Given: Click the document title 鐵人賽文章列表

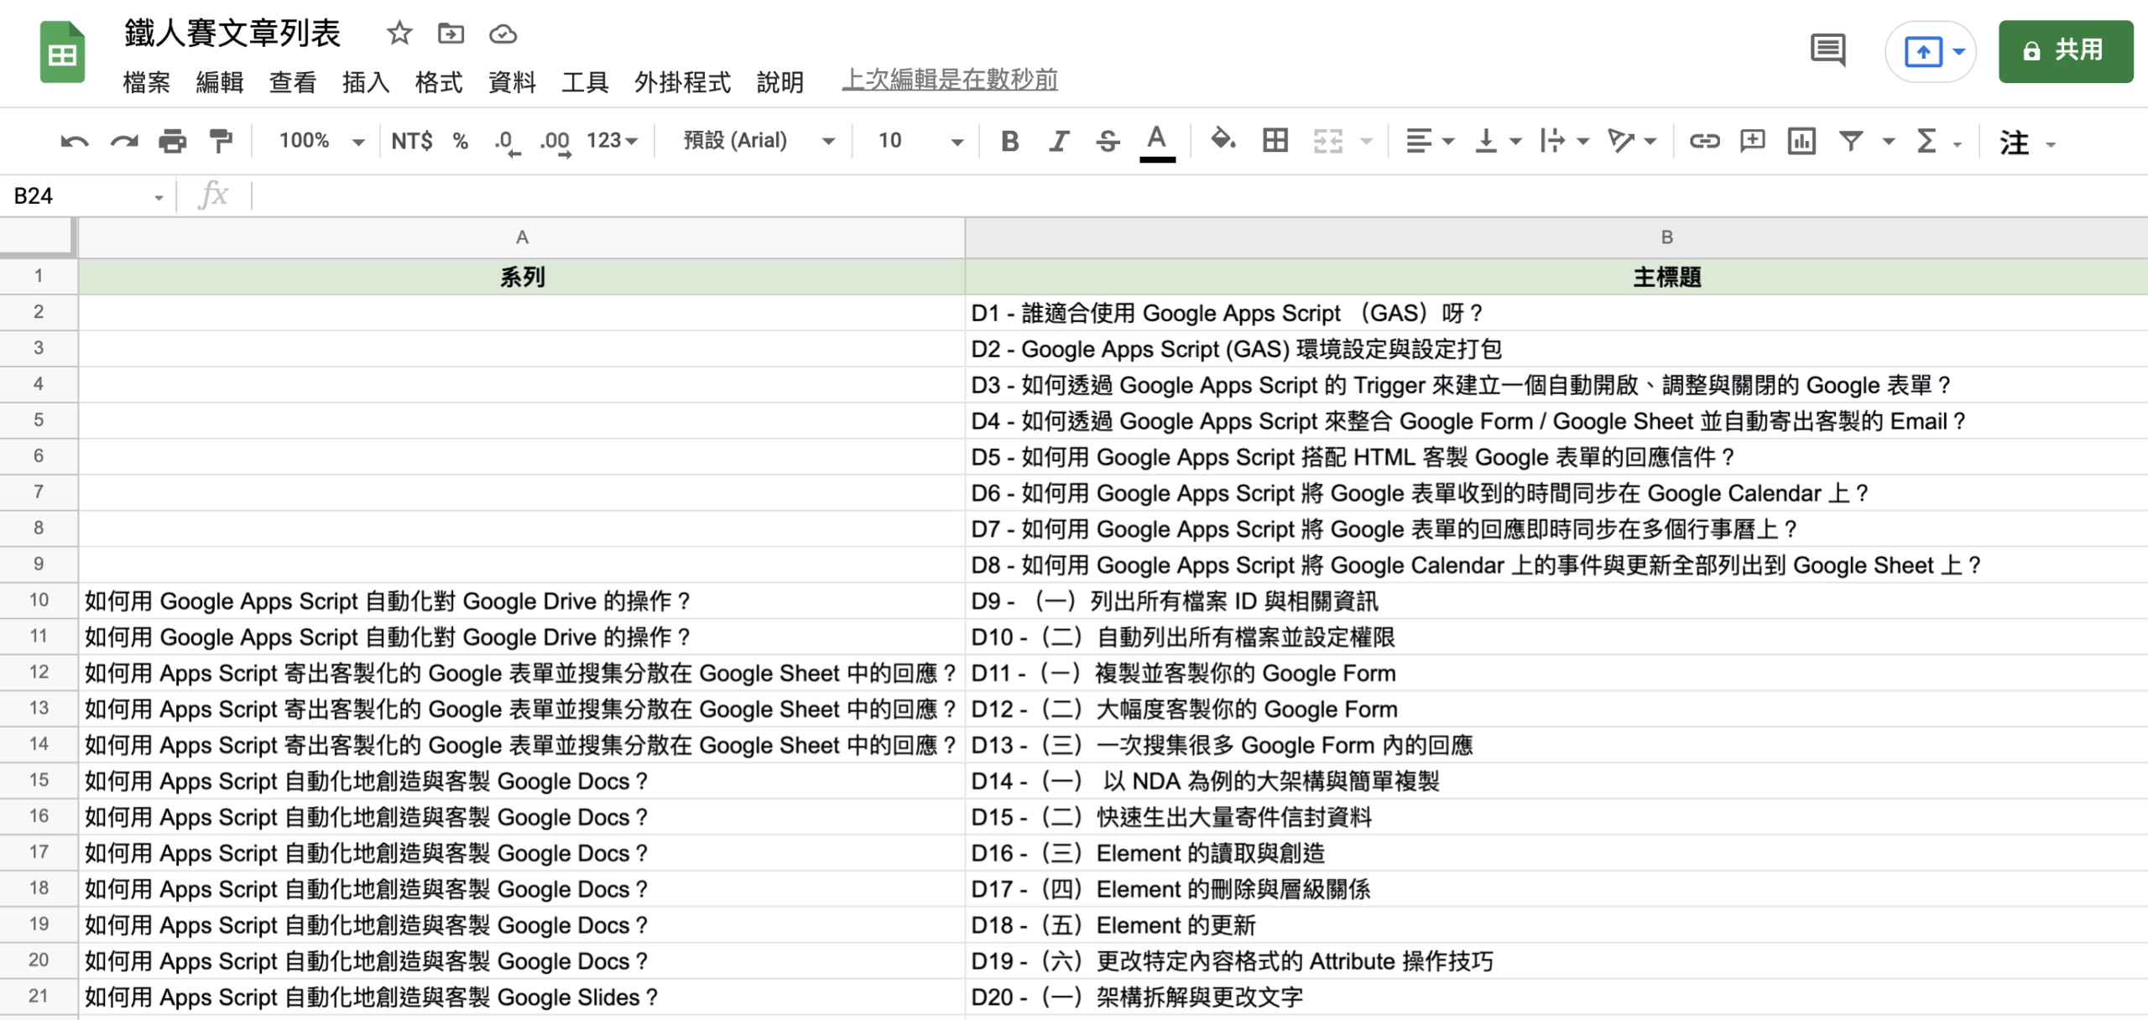Looking at the screenshot, I should click(232, 33).
